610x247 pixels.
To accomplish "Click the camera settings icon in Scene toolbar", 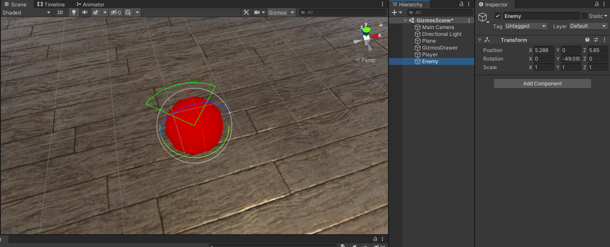I will click(x=257, y=12).
